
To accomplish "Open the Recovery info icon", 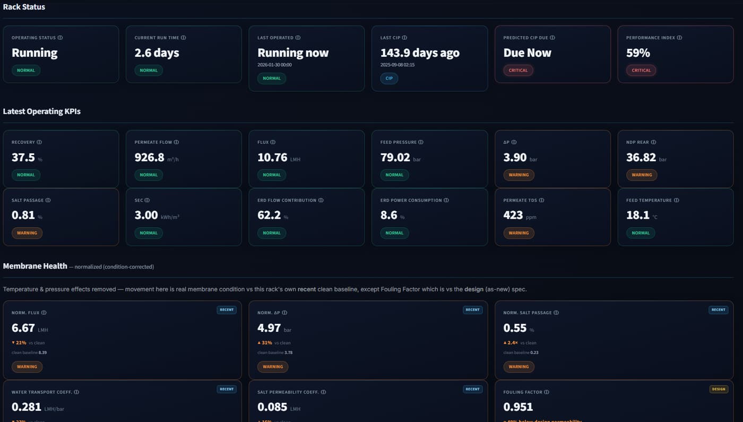I will pos(39,142).
